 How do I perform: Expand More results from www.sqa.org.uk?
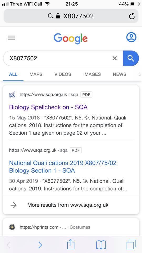71,205
